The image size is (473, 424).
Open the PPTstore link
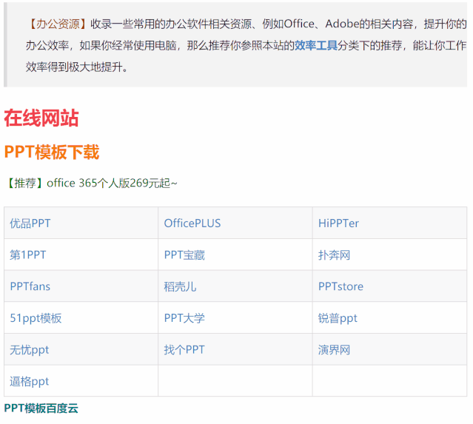[341, 286]
